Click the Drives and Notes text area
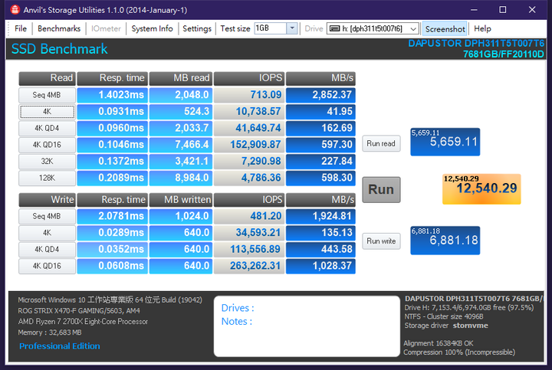Screen dimensions: 552x370 tap(307, 326)
